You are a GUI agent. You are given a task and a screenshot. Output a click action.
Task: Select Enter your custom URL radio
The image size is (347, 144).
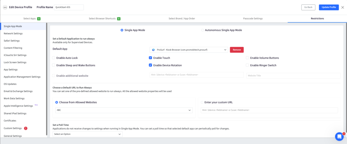pyautogui.click(x=202, y=102)
